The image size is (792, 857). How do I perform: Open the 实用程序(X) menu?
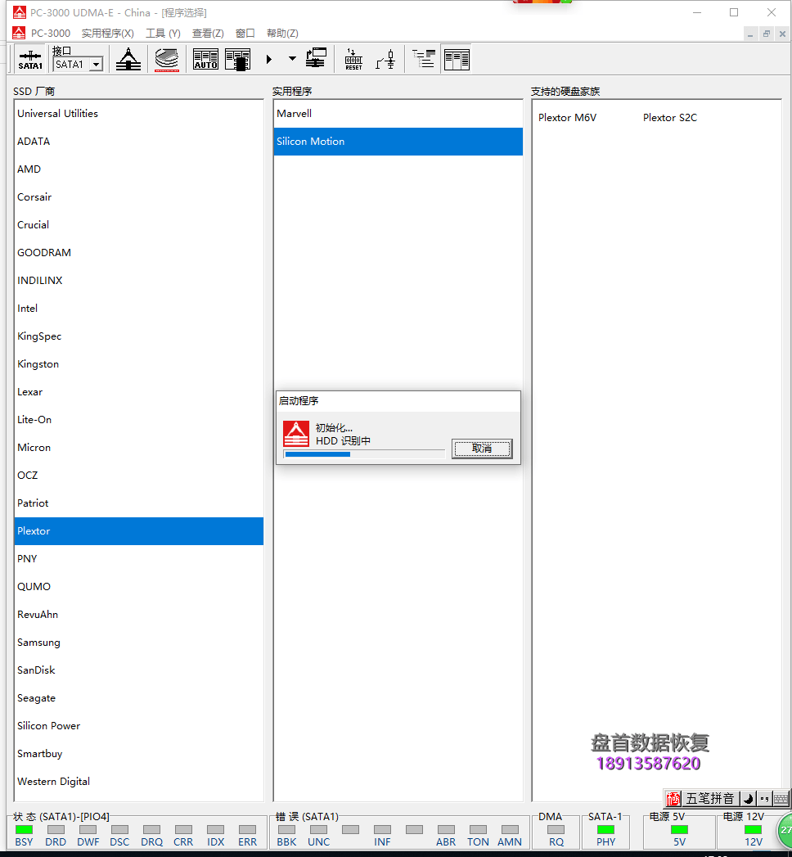point(108,34)
